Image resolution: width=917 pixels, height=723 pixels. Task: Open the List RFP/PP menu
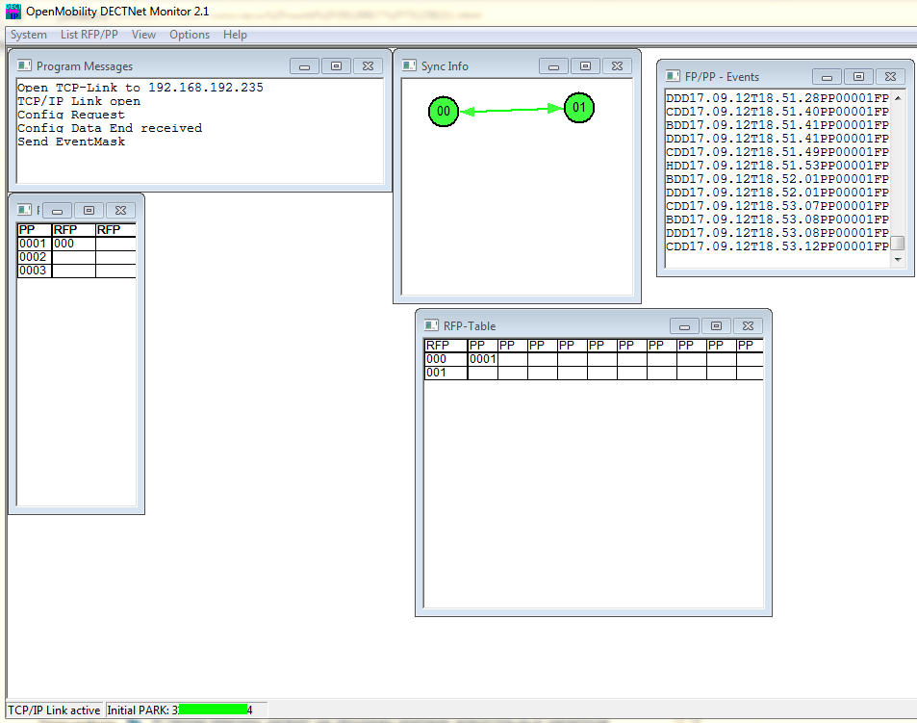pos(89,35)
